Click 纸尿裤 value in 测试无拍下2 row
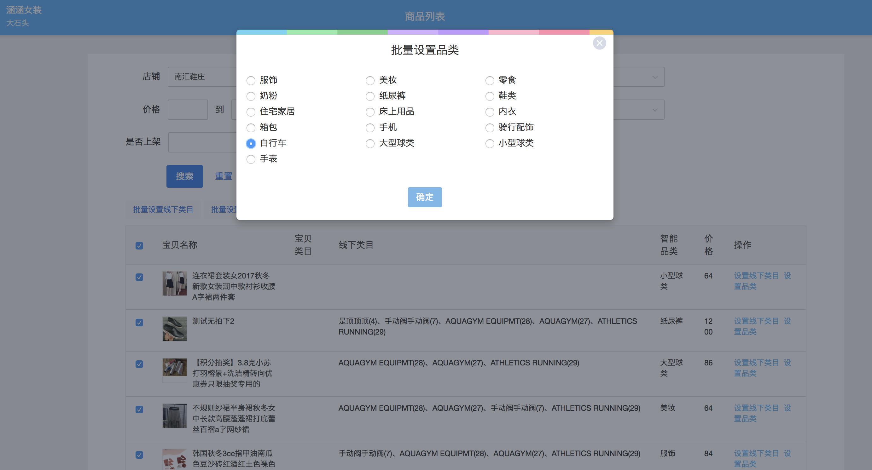Image resolution: width=872 pixels, height=470 pixels. pyautogui.click(x=671, y=321)
